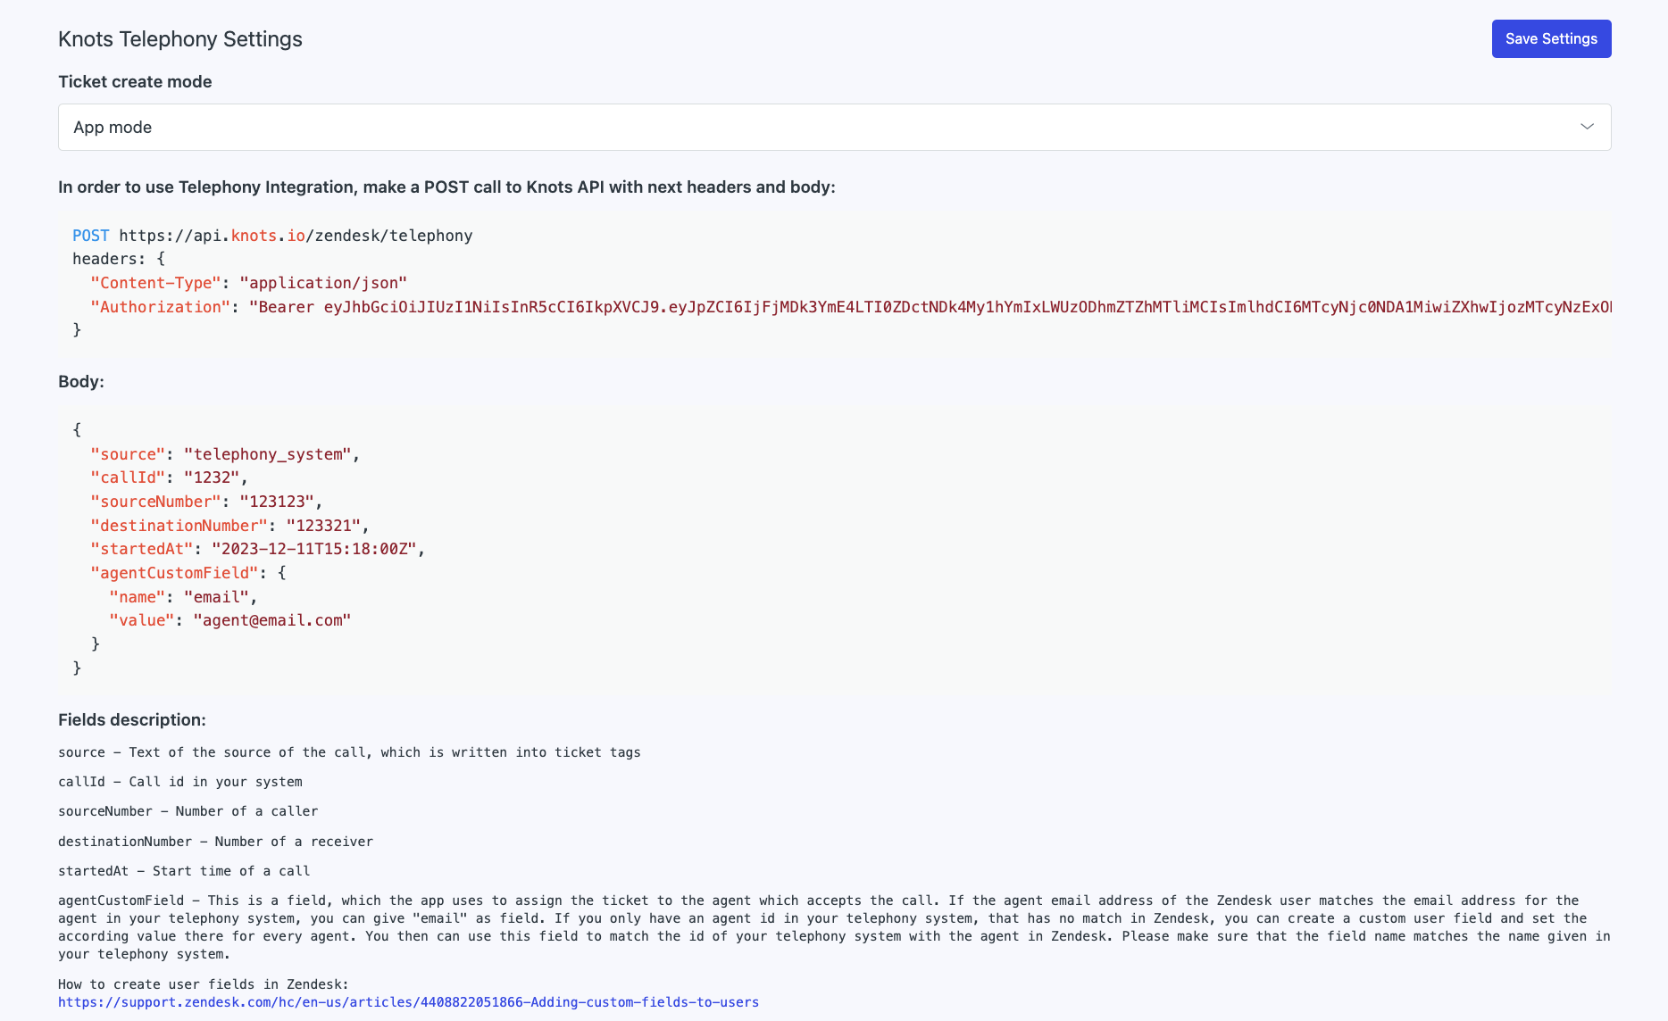Screen dimensions: 1668x1021
Task: Click the Telephony Integration POST call instruction sentence
Action: point(446,187)
